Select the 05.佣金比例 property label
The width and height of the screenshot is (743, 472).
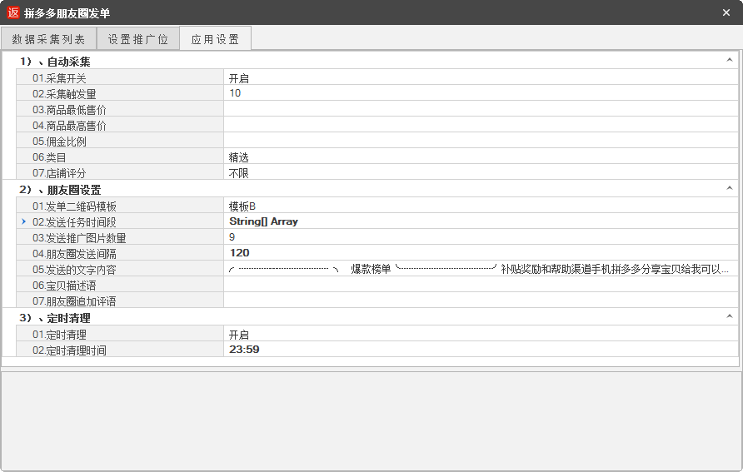[59, 141]
